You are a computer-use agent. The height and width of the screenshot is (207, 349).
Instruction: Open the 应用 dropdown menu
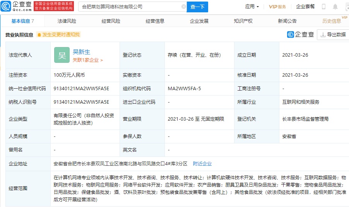click(252, 7)
